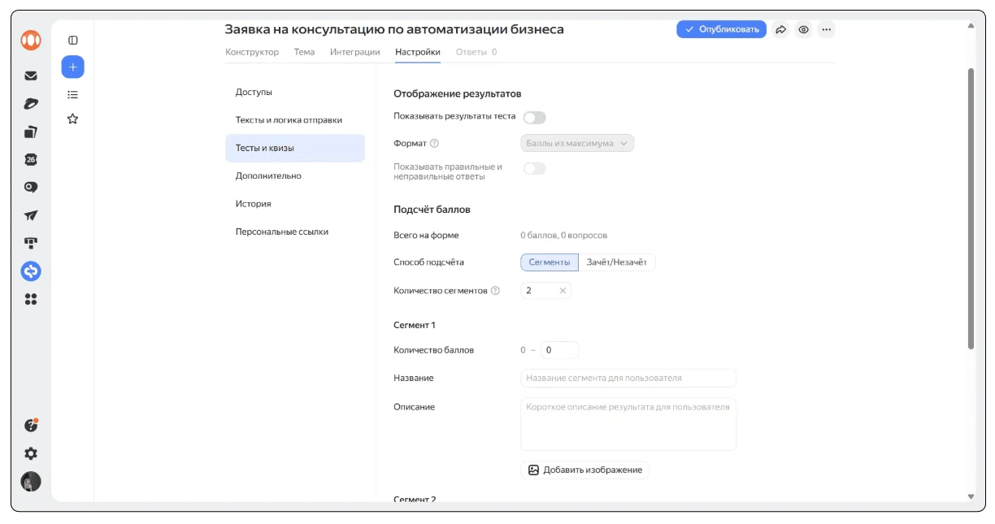Open three-dots more options menu
995x524 pixels.
826,29
